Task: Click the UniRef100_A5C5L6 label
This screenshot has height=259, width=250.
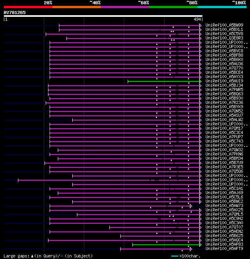Action: pyautogui.click(x=224, y=197)
